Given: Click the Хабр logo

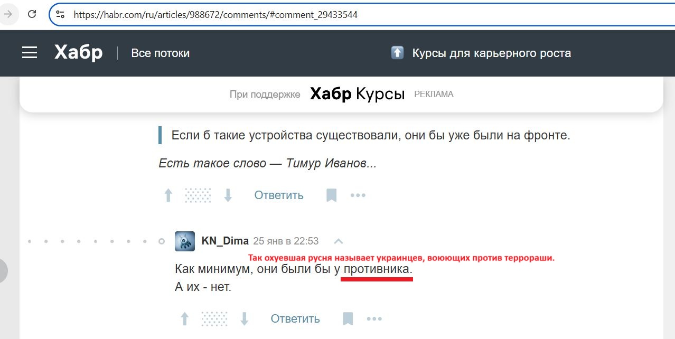Looking at the screenshot, I should pyautogui.click(x=78, y=53).
